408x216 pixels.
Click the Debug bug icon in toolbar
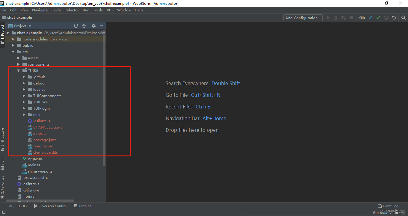[336, 18]
